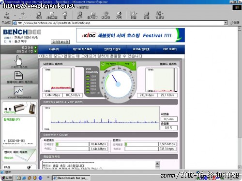Click the Internet Explorer window logo in corner
The image size is (242, 181).
[237, 7]
